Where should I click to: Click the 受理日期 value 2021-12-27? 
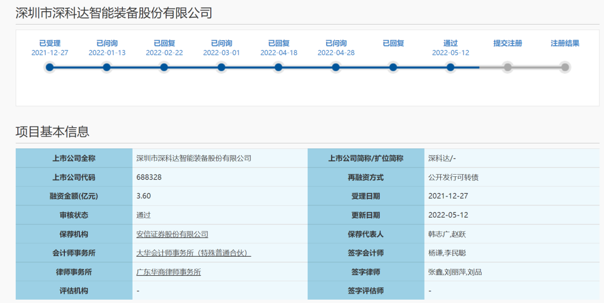449,196
